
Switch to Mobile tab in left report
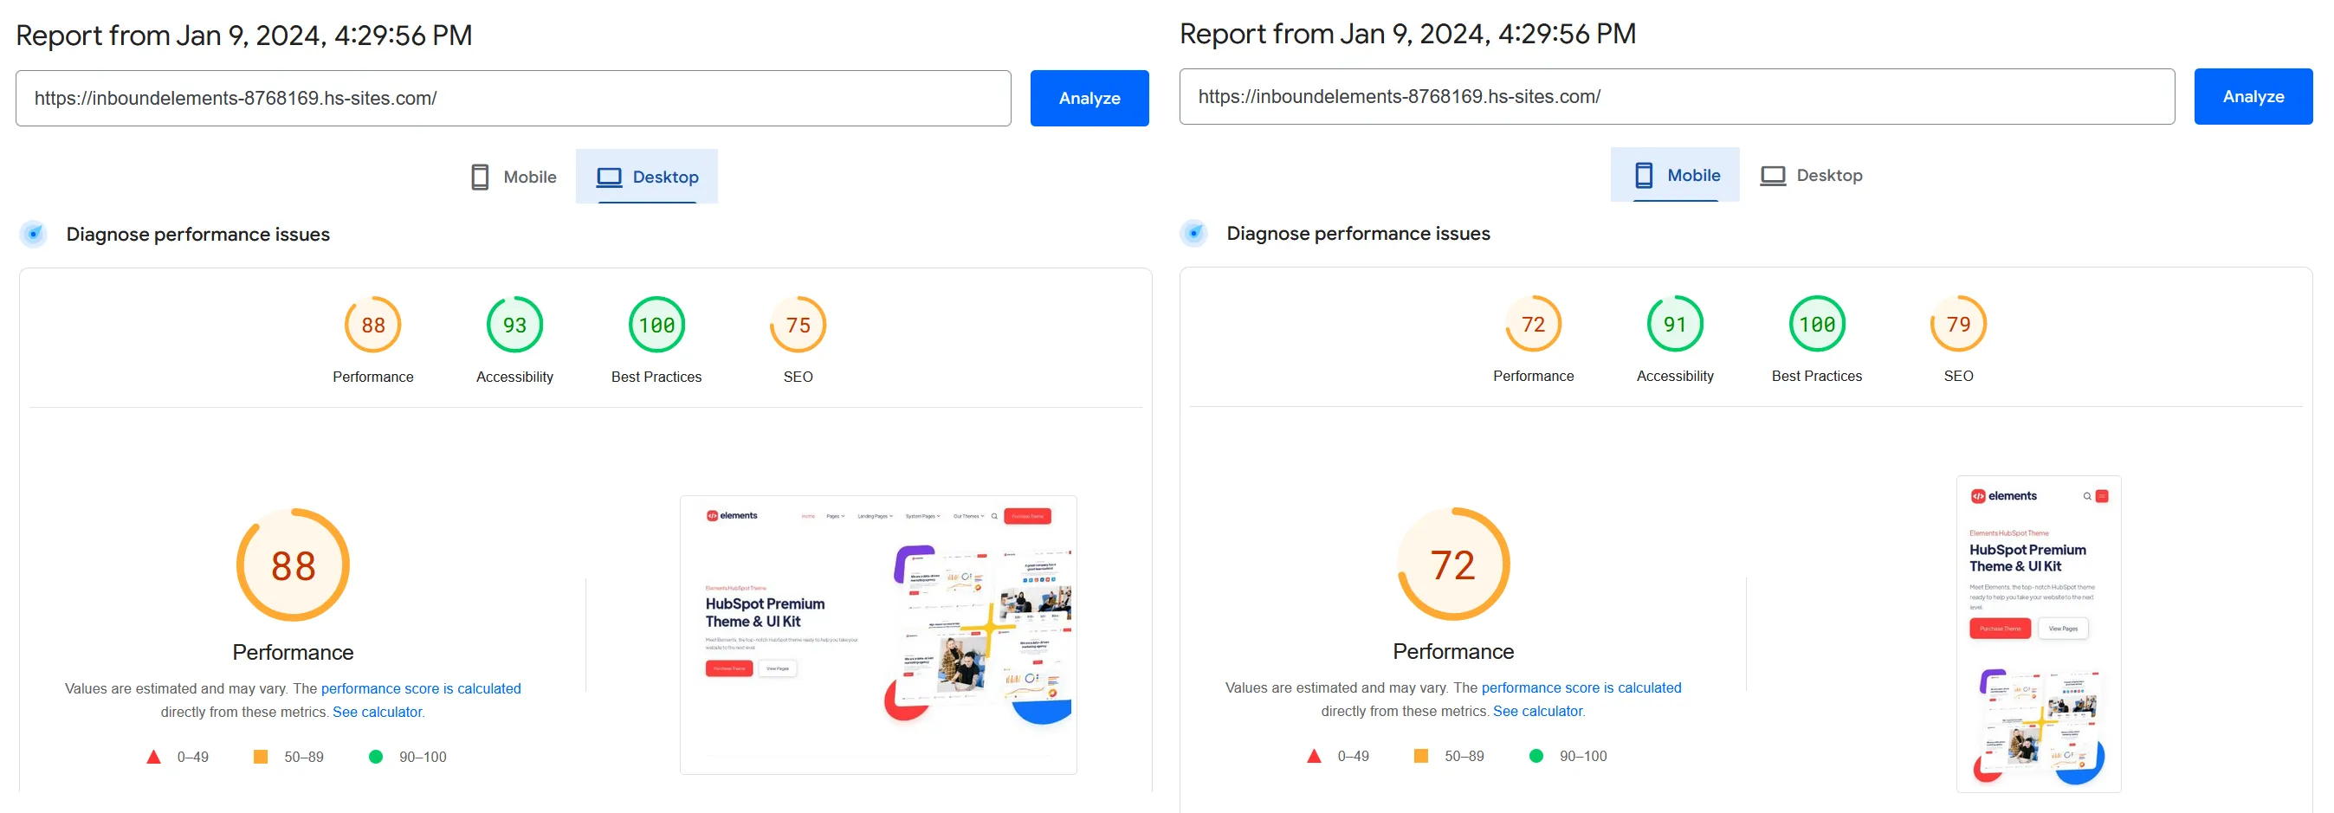(514, 177)
